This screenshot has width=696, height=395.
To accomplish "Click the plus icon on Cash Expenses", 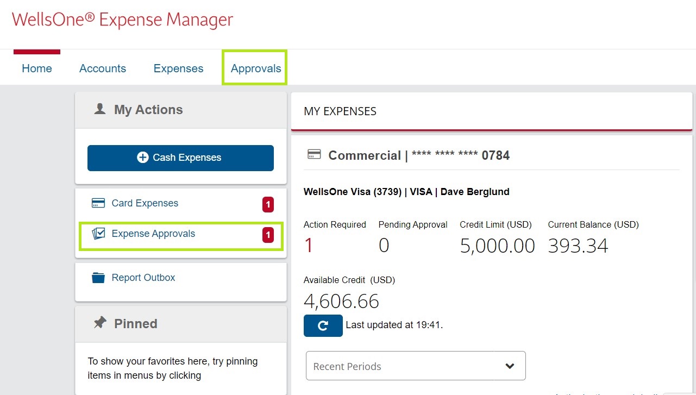I will pos(143,158).
